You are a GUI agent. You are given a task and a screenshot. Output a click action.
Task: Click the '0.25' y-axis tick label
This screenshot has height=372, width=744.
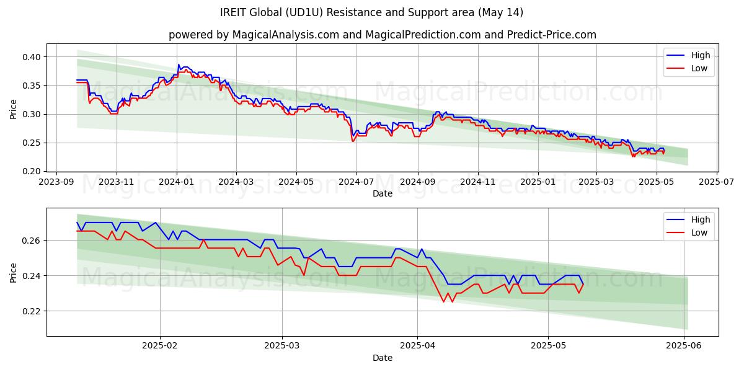pos(32,143)
